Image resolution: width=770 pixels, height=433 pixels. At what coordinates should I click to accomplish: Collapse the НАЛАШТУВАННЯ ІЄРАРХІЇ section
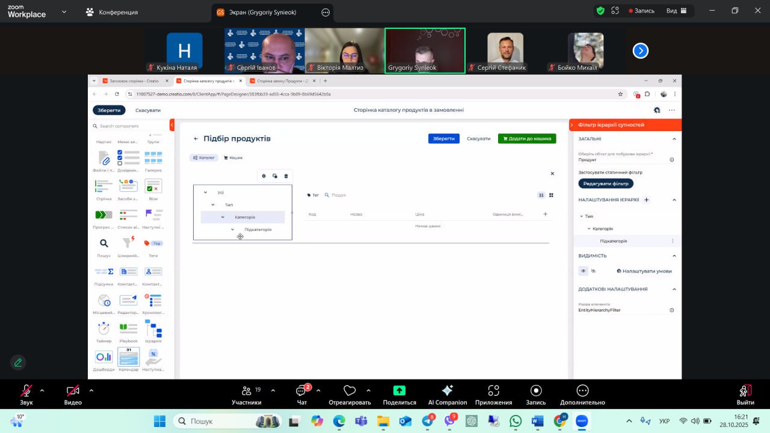[674, 200]
